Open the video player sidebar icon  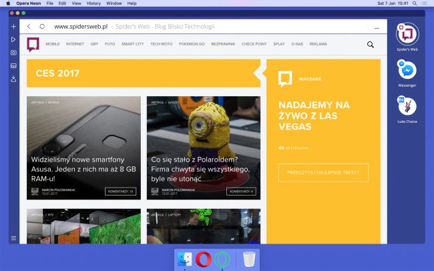13,39
